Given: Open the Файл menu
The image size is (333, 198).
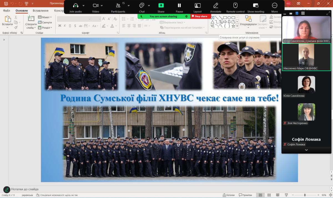Looking at the screenshot, I should click(x=6, y=11).
